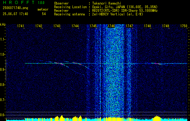Click time marker 1748
This screenshot has height=121, width=190.
coord(147,26)
